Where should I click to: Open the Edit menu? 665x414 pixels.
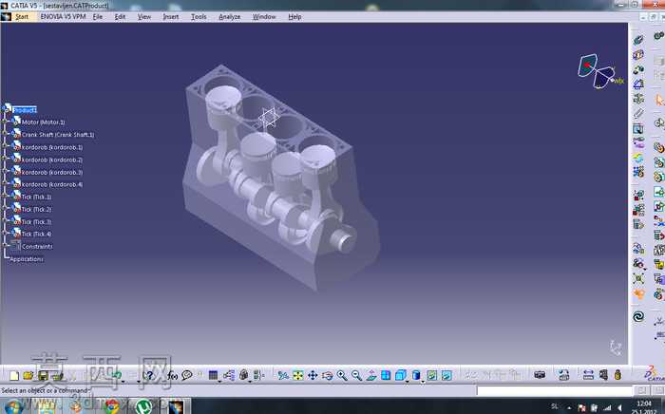(120, 16)
